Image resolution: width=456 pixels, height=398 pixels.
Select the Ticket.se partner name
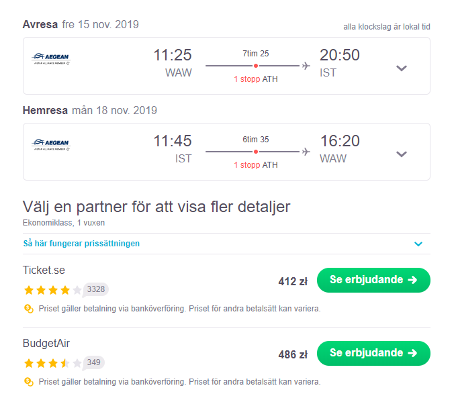tap(44, 270)
